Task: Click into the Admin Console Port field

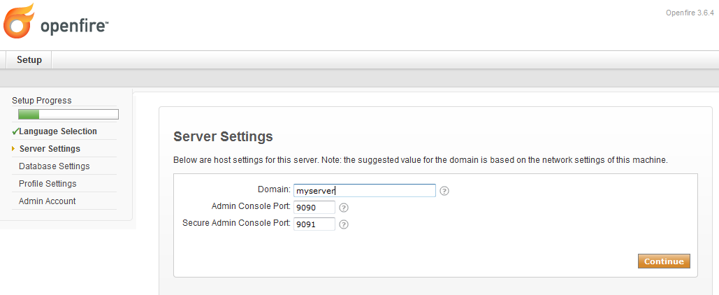Action: [x=314, y=207]
